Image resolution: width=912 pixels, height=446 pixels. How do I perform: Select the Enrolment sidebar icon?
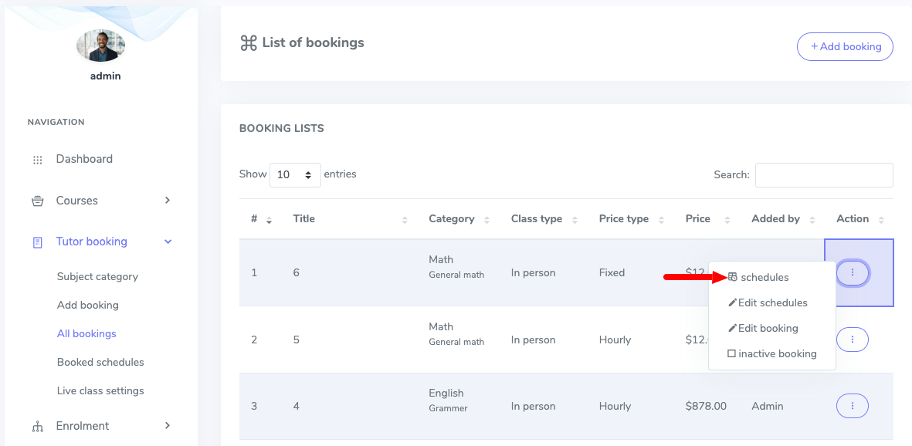click(37, 426)
